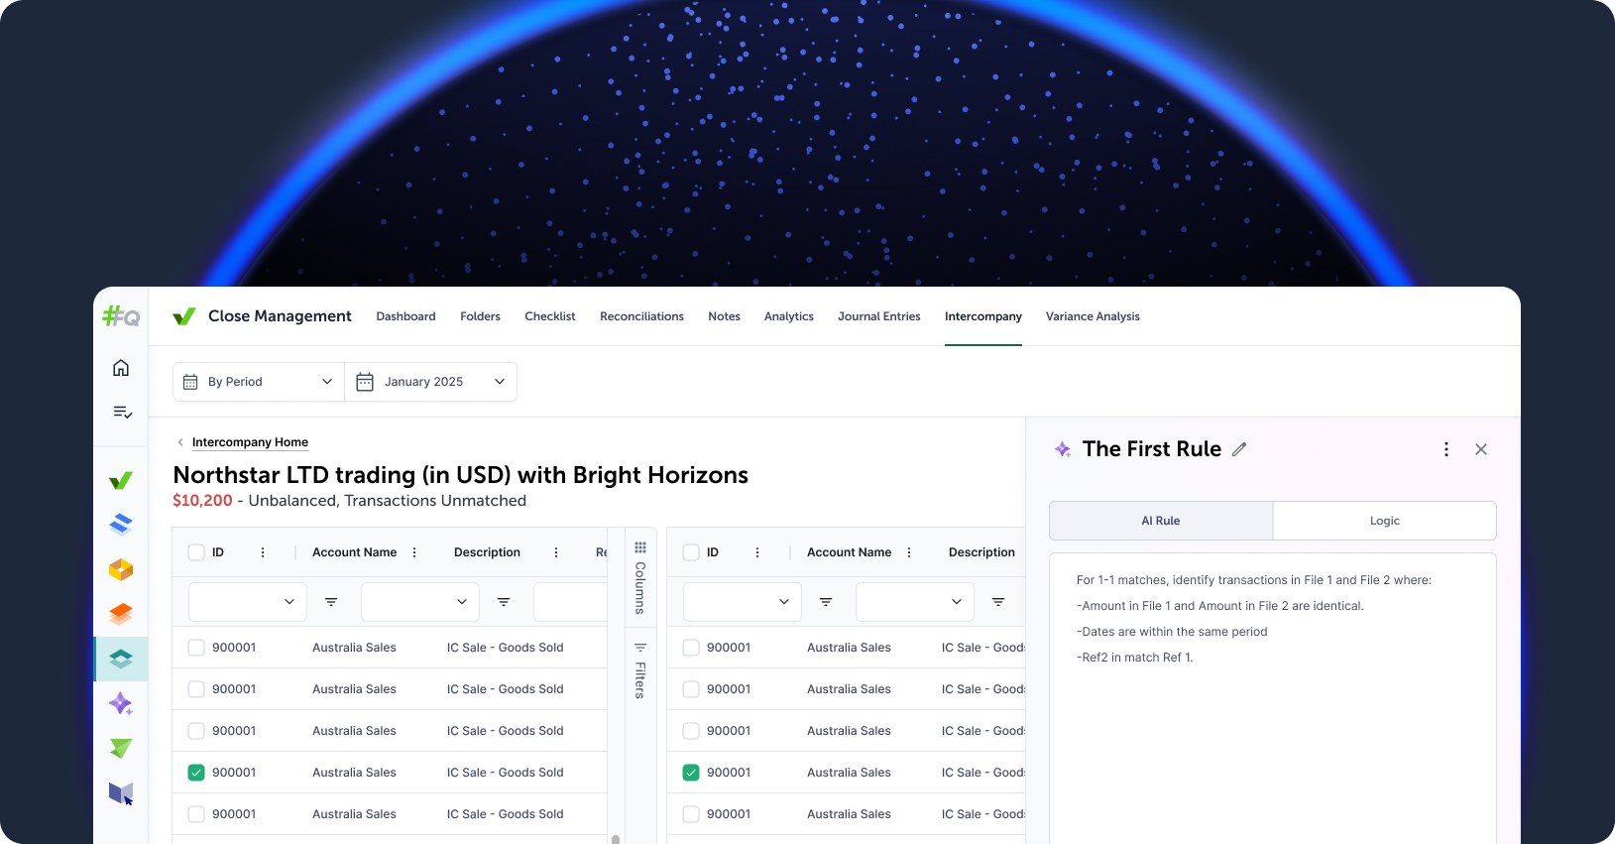This screenshot has height=844, width=1615.
Task: Open Account Name column menu in right table
Action: pos(909,552)
